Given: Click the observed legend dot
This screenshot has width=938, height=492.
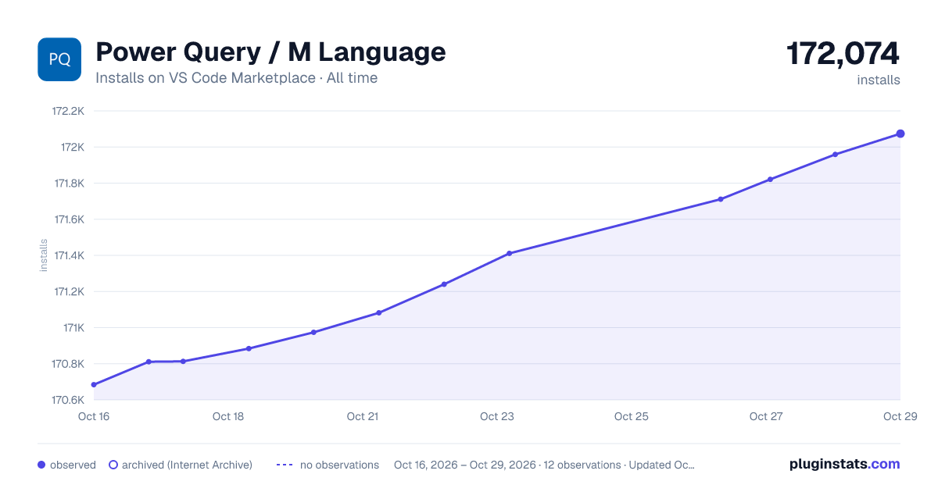Looking at the screenshot, I should pyautogui.click(x=41, y=465).
